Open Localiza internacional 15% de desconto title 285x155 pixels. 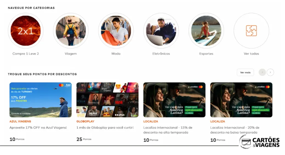(168, 130)
